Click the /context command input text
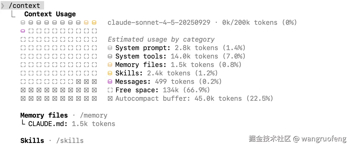Viewport: 351px width, 148px height. click(x=24, y=6)
